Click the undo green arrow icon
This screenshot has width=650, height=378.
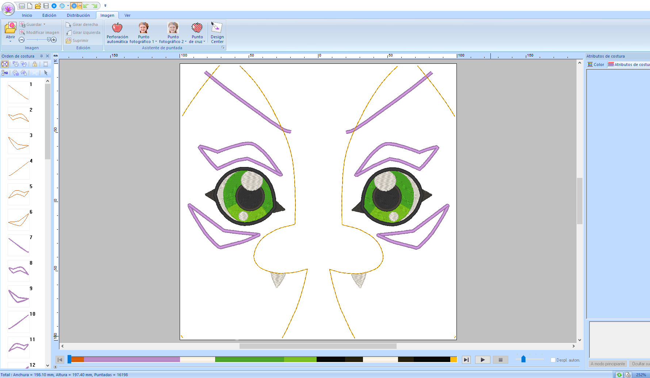(x=86, y=6)
